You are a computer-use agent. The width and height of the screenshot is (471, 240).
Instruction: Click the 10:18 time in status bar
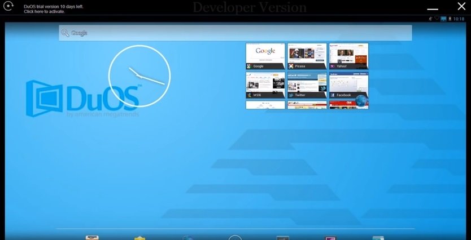(x=459, y=19)
